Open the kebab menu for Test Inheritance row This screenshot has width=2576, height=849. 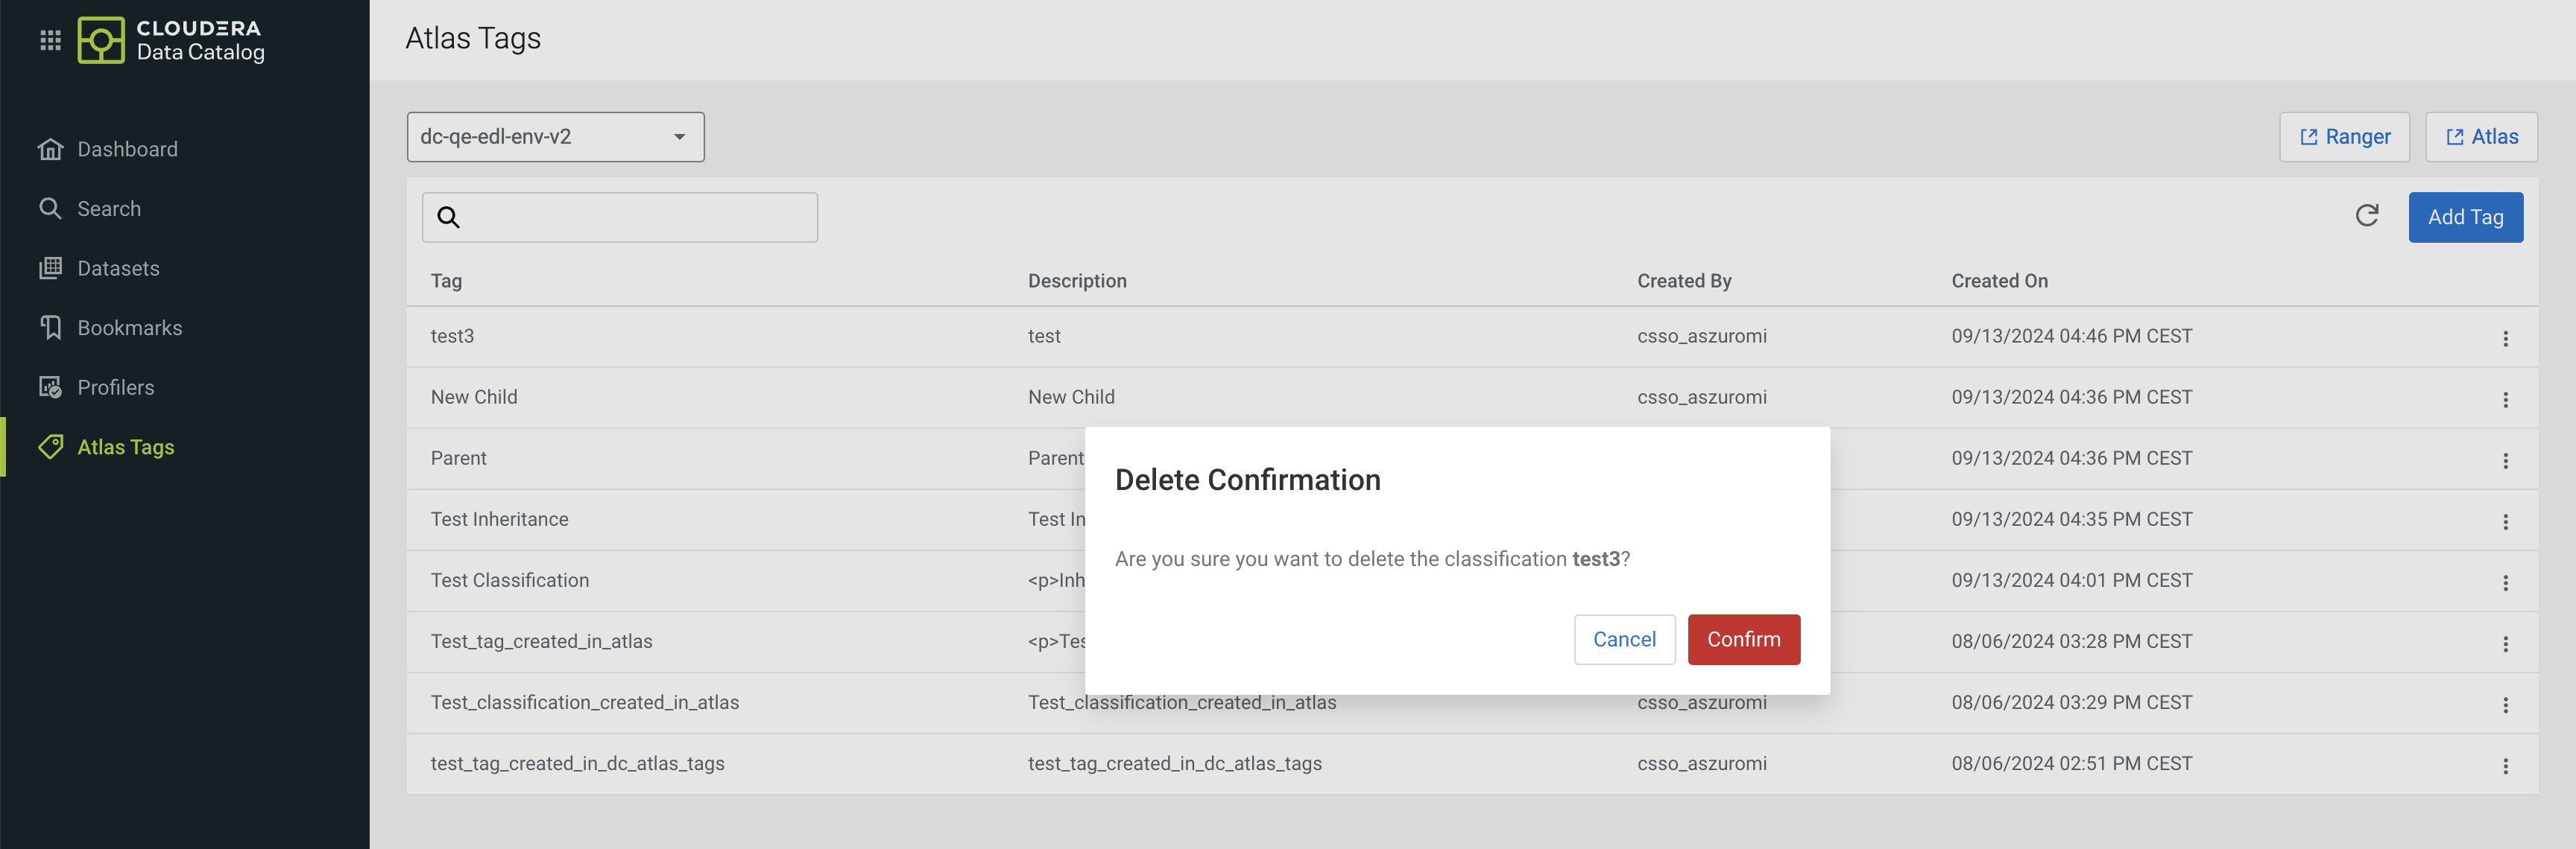tap(2505, 521)
